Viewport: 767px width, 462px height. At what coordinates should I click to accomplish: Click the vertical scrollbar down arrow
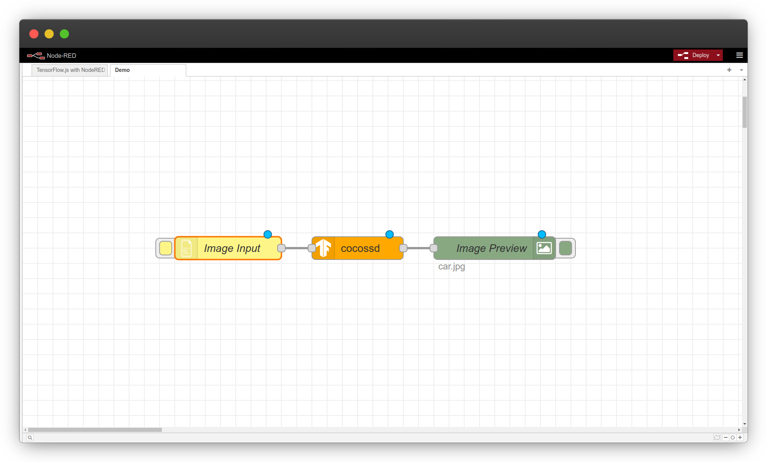[745, 424]
